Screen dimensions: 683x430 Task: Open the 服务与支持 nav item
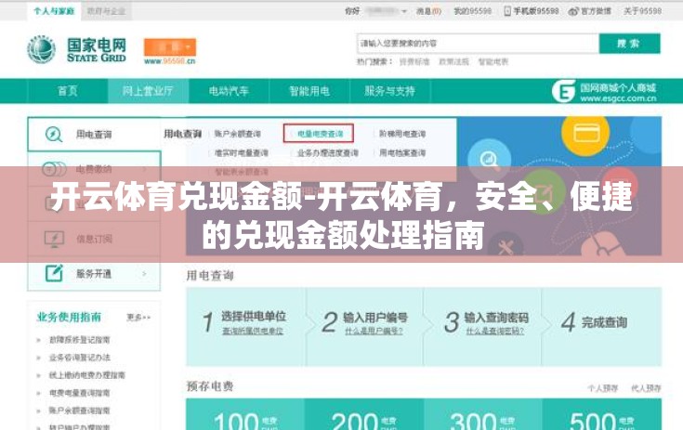click(x=390, y=91)
